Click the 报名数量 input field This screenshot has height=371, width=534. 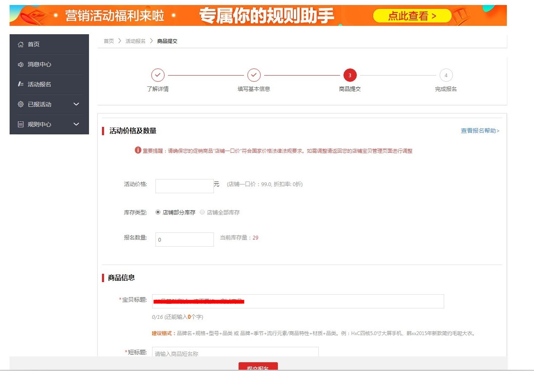coord(185,240)
